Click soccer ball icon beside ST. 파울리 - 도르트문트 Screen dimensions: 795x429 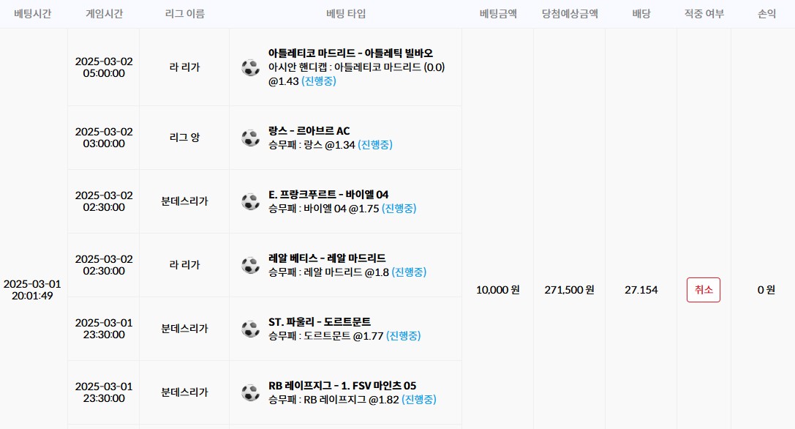pyautogui.click(x=251, y=329)
